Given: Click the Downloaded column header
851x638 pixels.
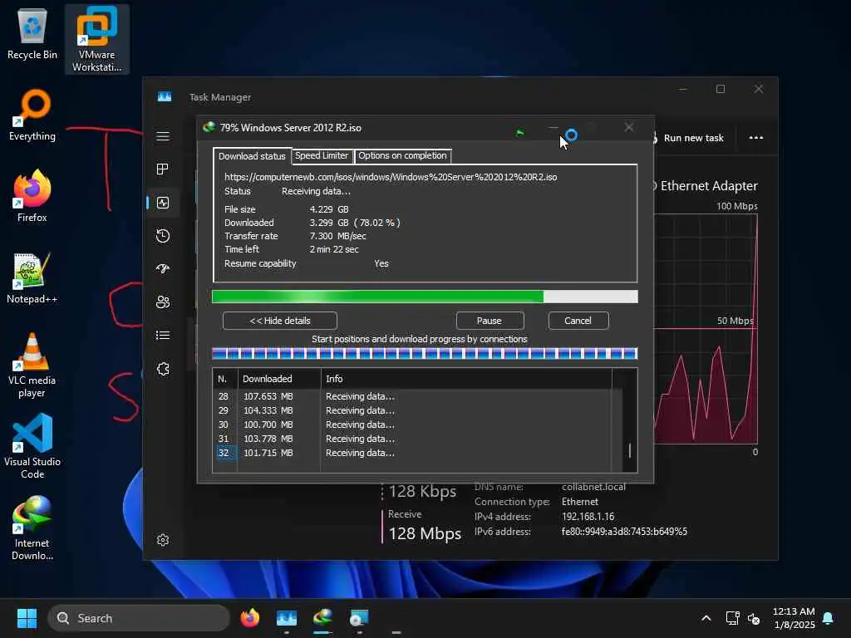Looking at the screenshot, I should pyautogui.click(x=279, y=379).
